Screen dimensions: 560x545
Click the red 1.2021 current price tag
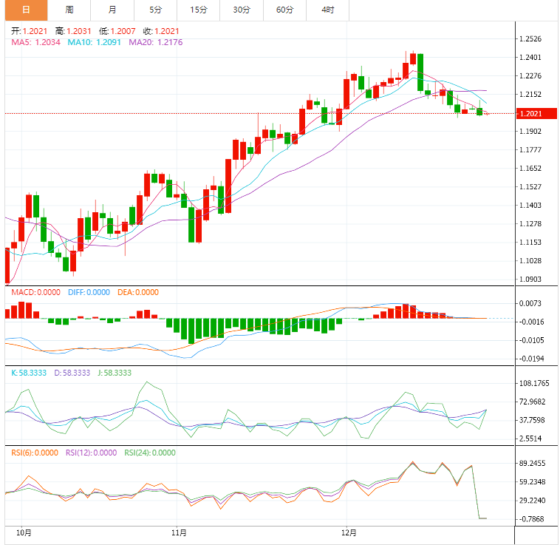(537, 114)
